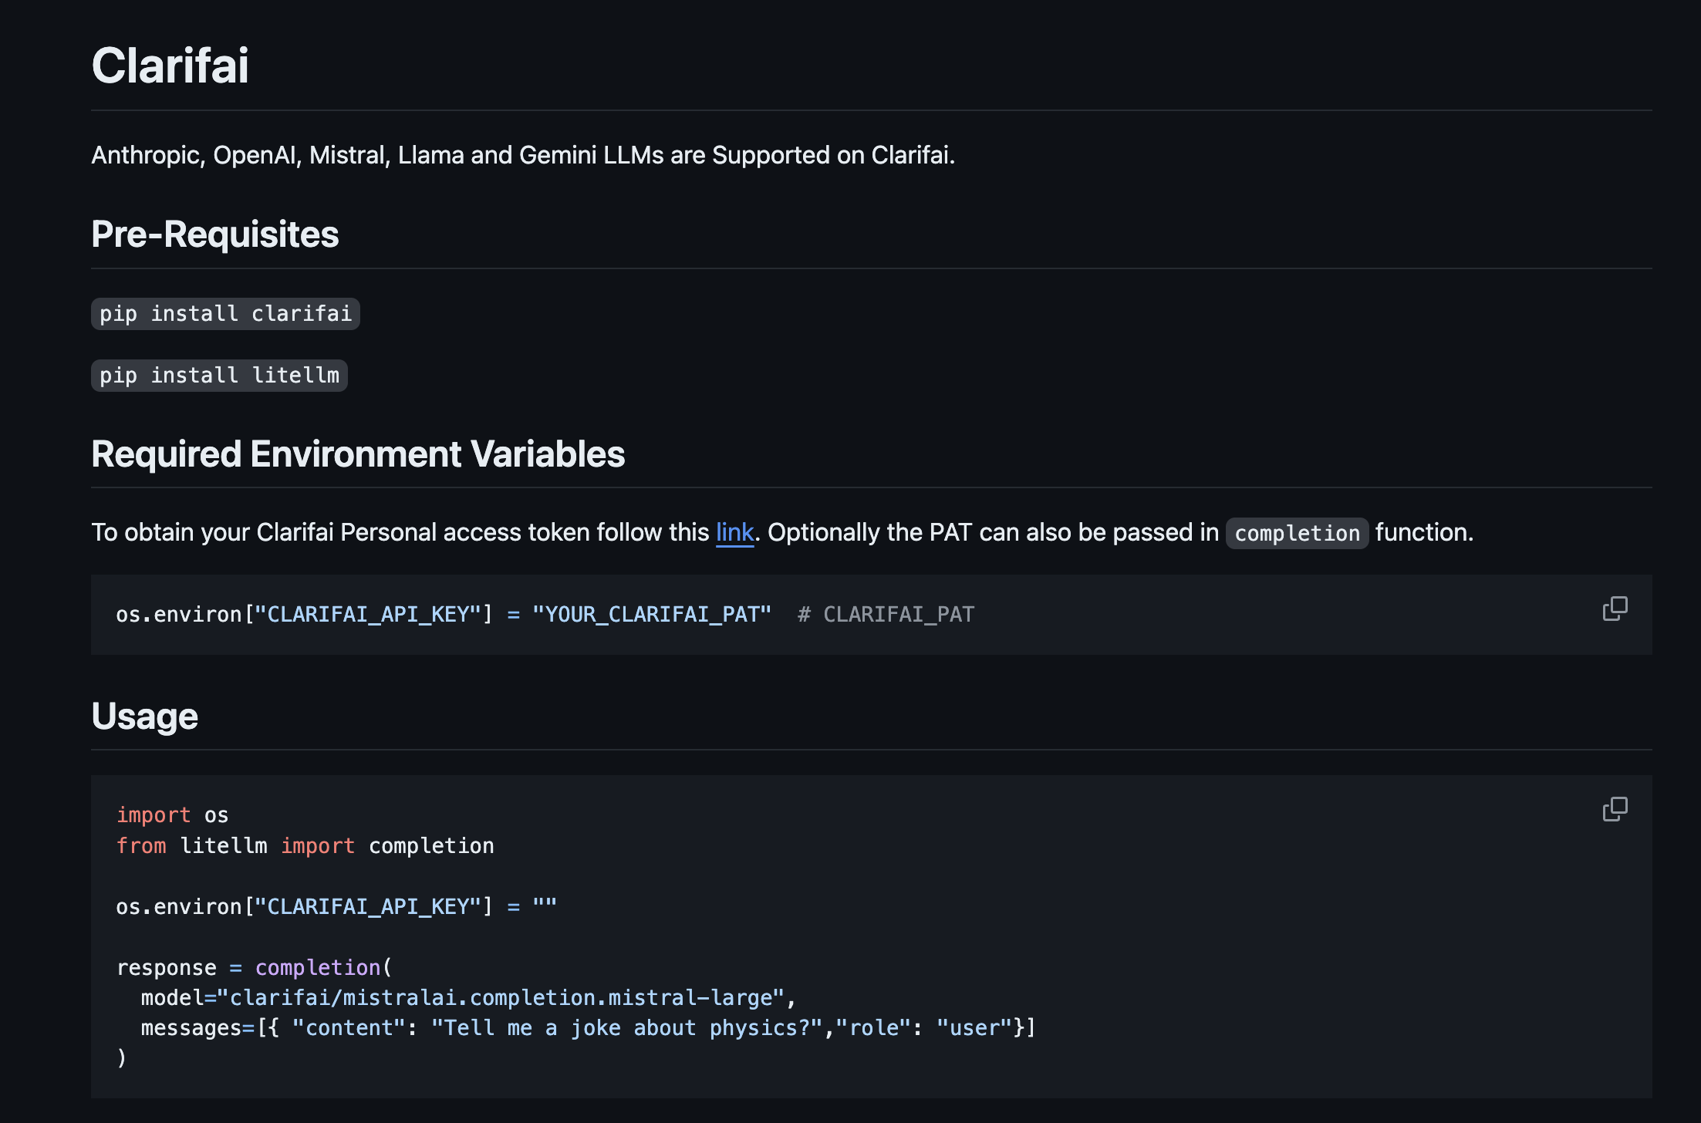The width and height of the screenshot is (1701, 1123).
Task: Click the "Tell me a joke about physics?" text
Action: click(x=626, y=1028)
